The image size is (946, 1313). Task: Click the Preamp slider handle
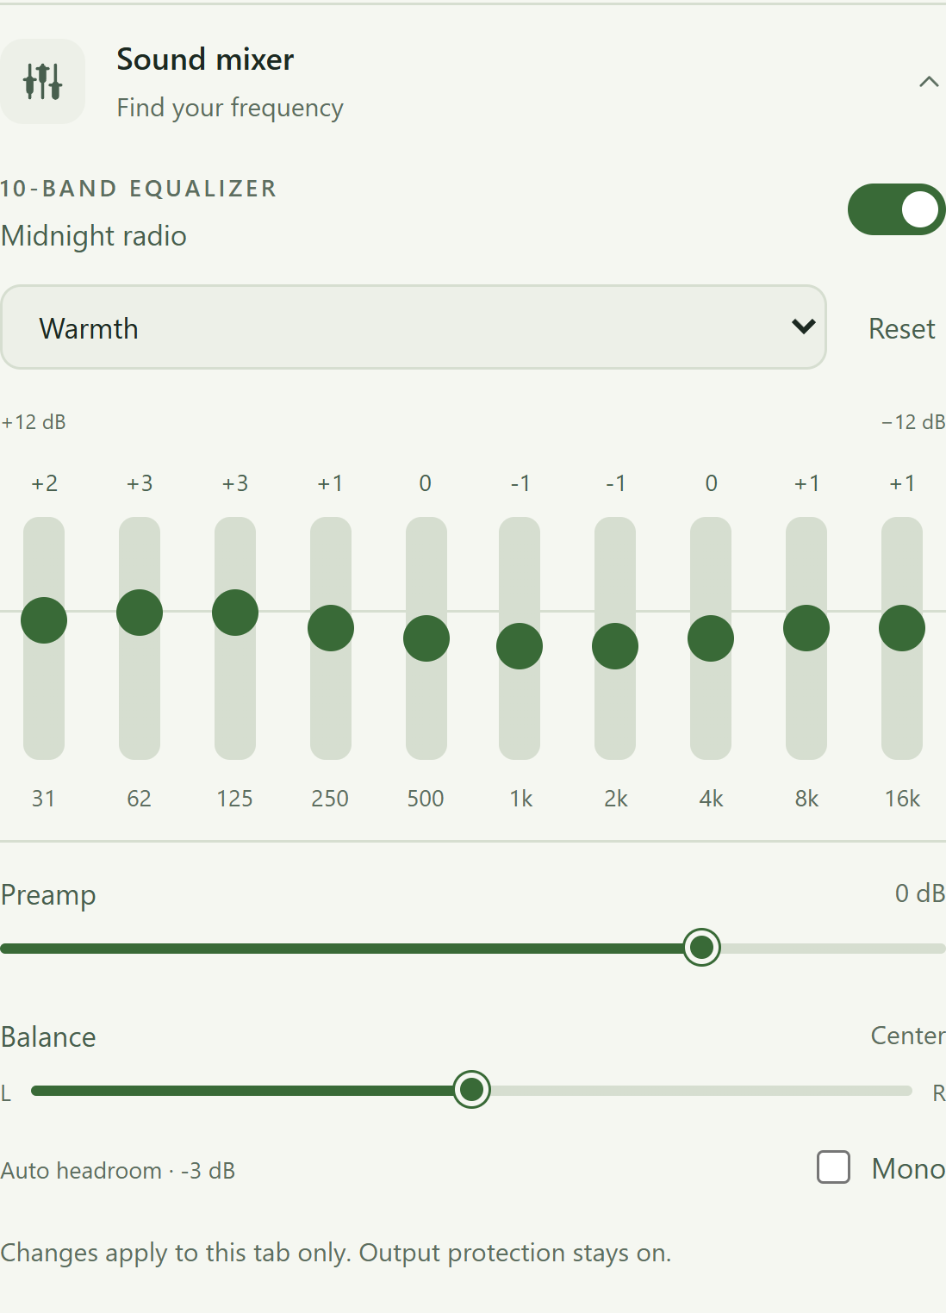coord(702,948)
